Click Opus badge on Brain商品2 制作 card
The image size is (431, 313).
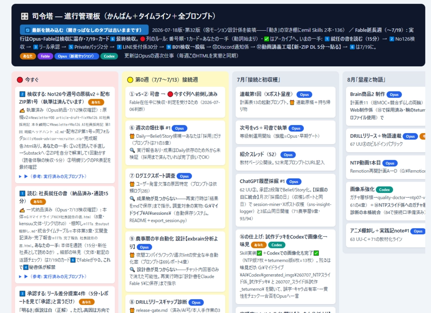click(394, 95)
